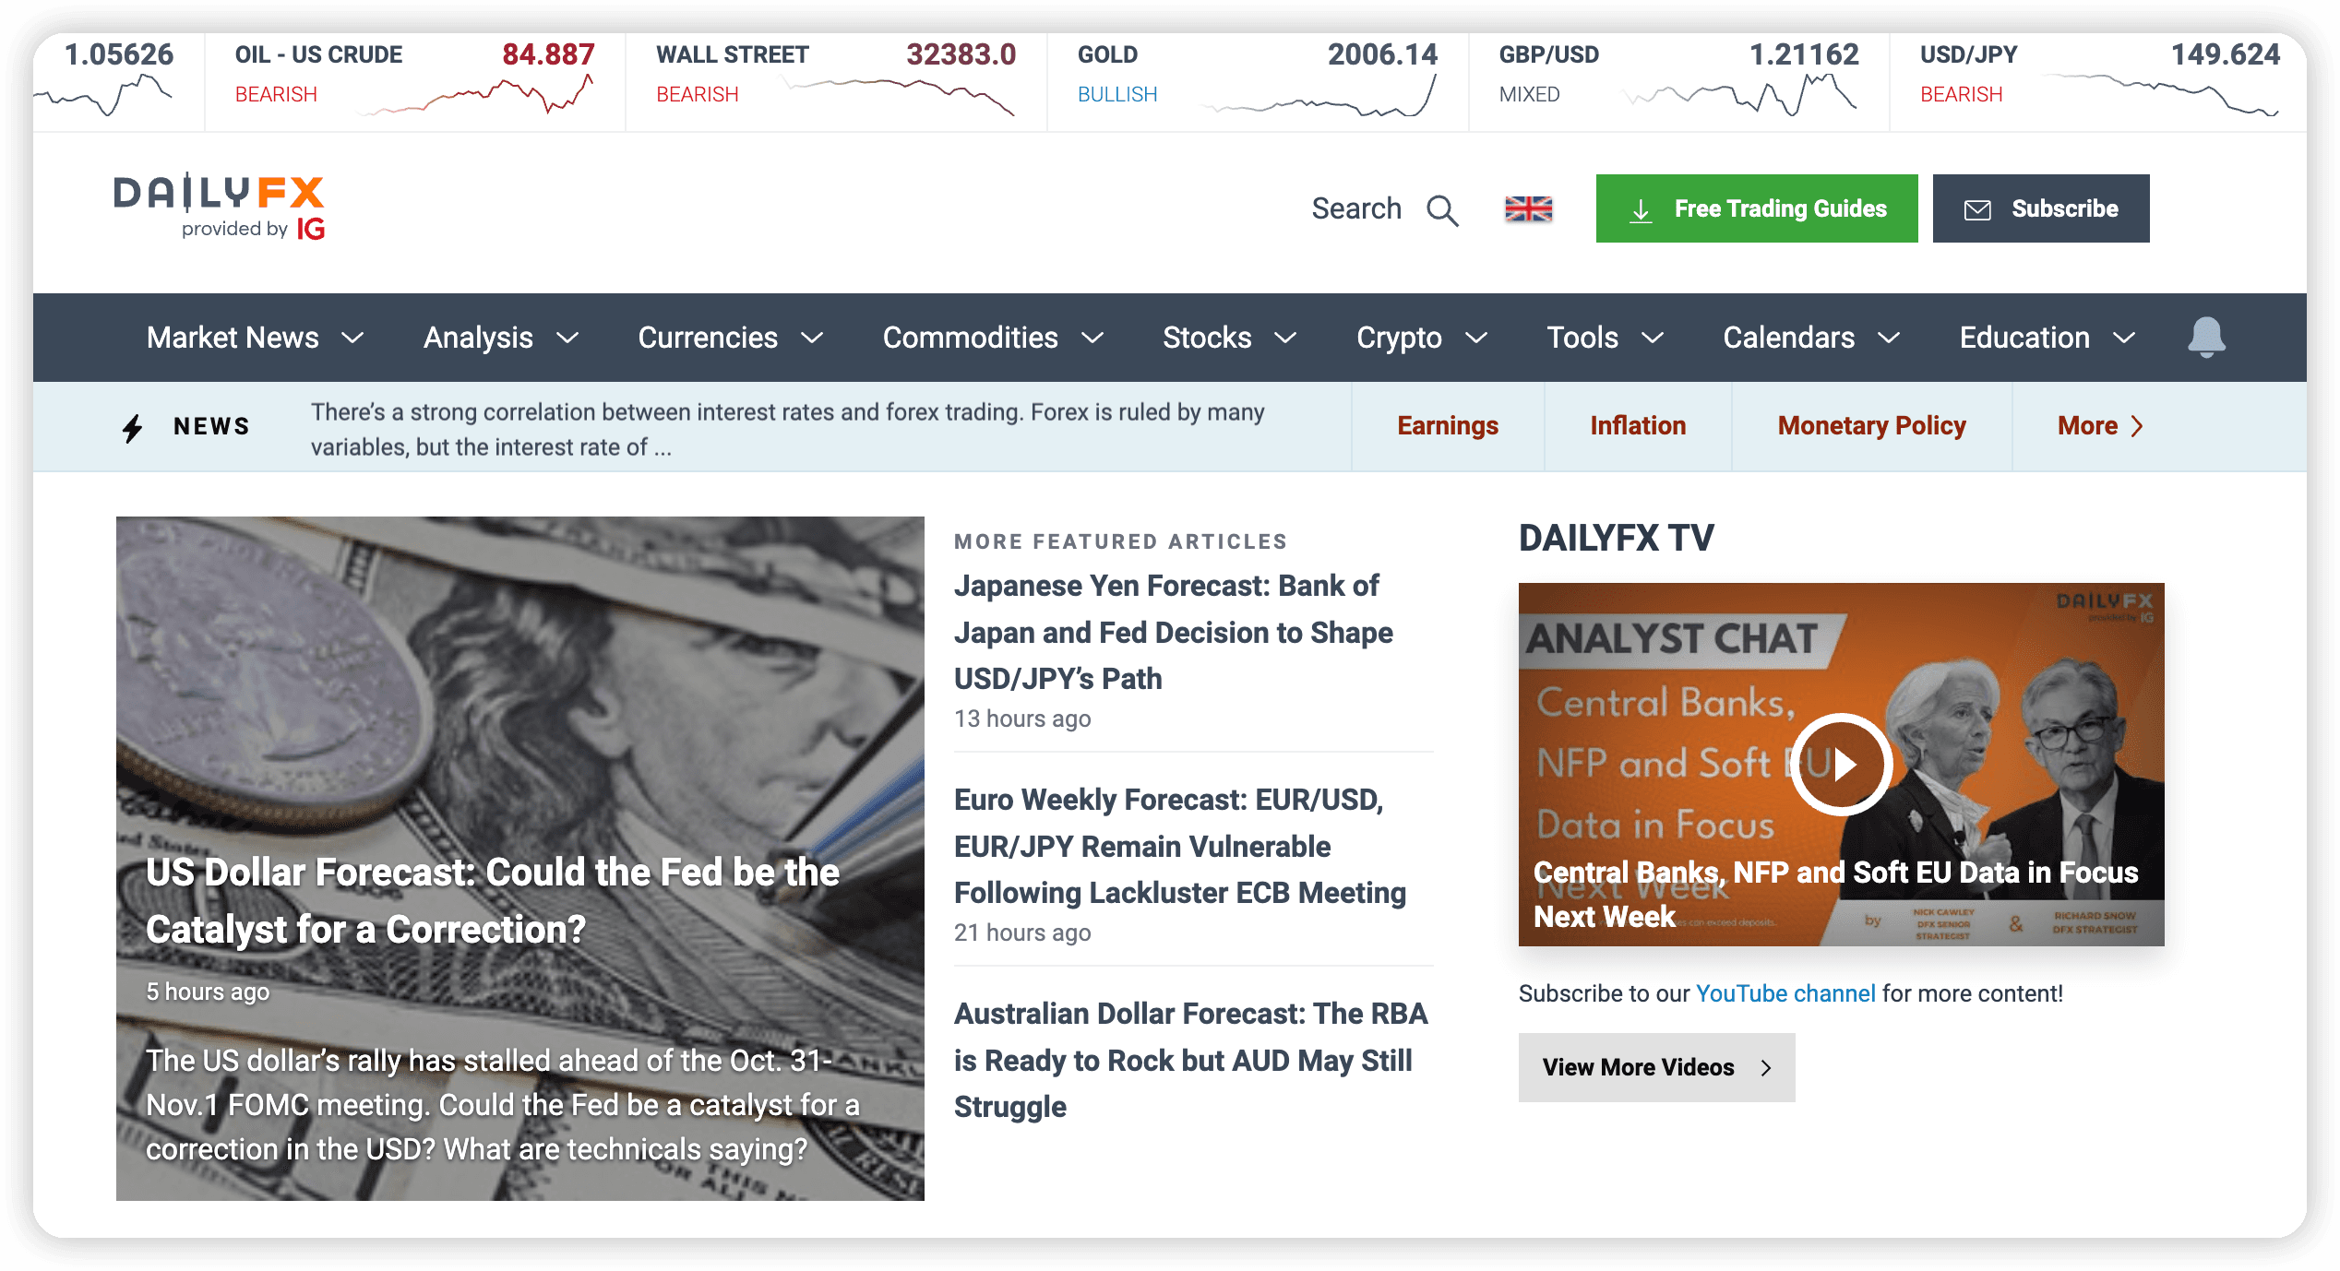Open the Gold ticker
This screenshot has height=1271, width=2340.
[x=1257, y=81]
